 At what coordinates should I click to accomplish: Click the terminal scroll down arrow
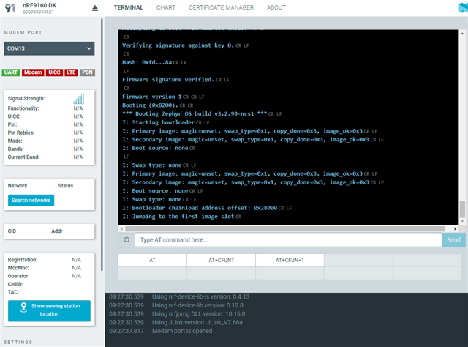[x=462, y=222]
